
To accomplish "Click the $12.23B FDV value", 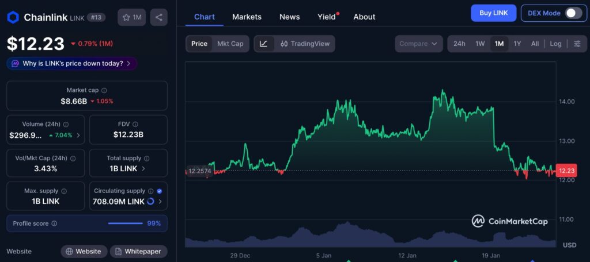I will pyautogui.click(x=128, y=134).
